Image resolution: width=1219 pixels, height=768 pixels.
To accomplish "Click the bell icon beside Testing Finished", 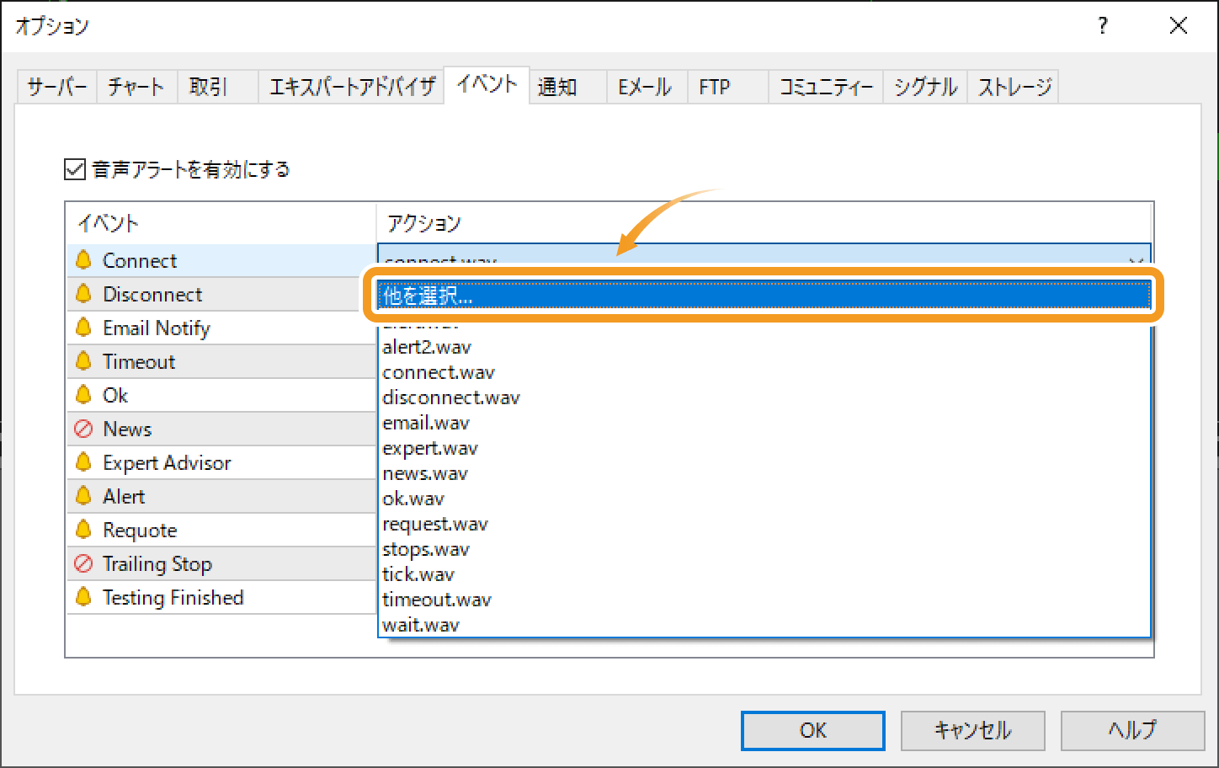I will point(83,597).
